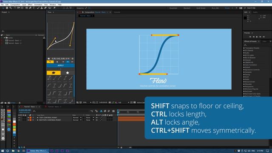Expand the Solids folder in the Project panel
The width and height of the screenshot is (272, 153).
(4, 38)
